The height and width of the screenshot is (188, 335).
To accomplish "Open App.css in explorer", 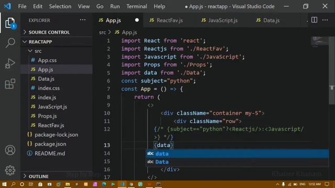I will pos(57,60).
